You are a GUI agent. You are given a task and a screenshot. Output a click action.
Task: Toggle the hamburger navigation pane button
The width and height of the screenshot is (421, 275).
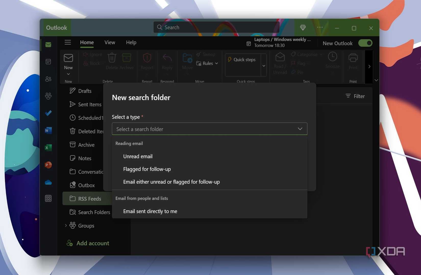click(68, 42)
